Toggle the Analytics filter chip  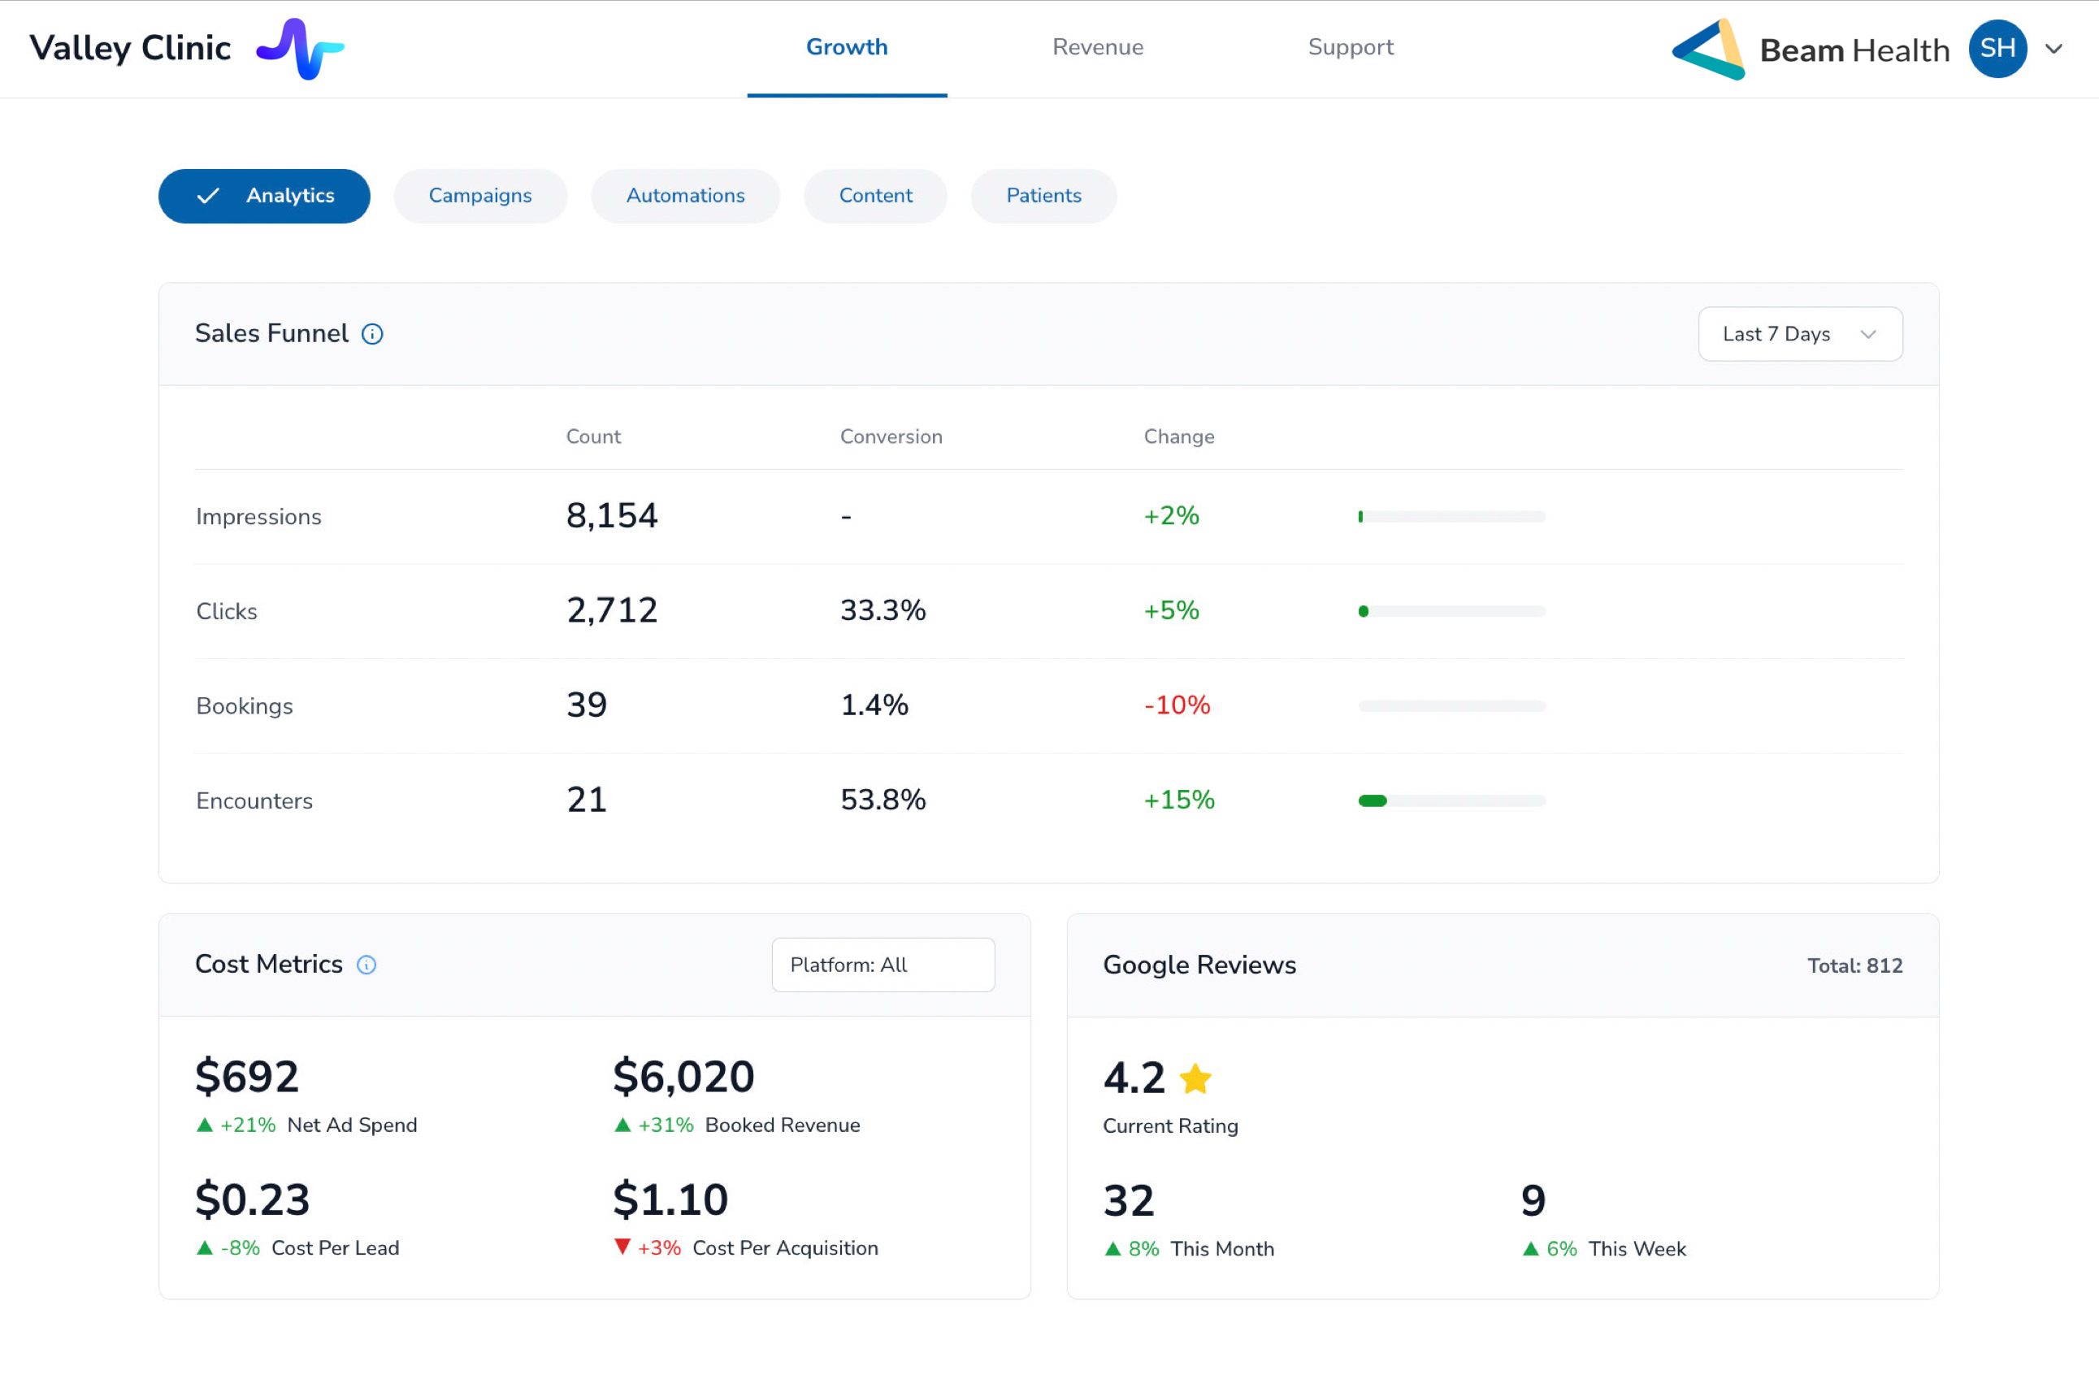[x=264, y=196]
